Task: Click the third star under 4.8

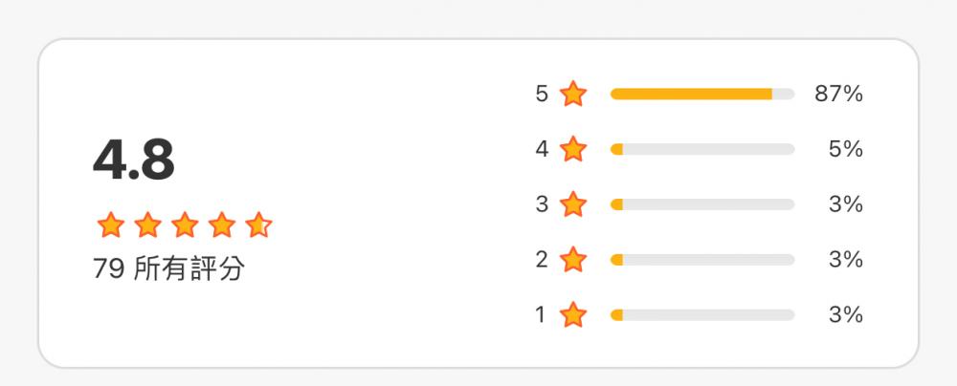Action: (185, 225)
